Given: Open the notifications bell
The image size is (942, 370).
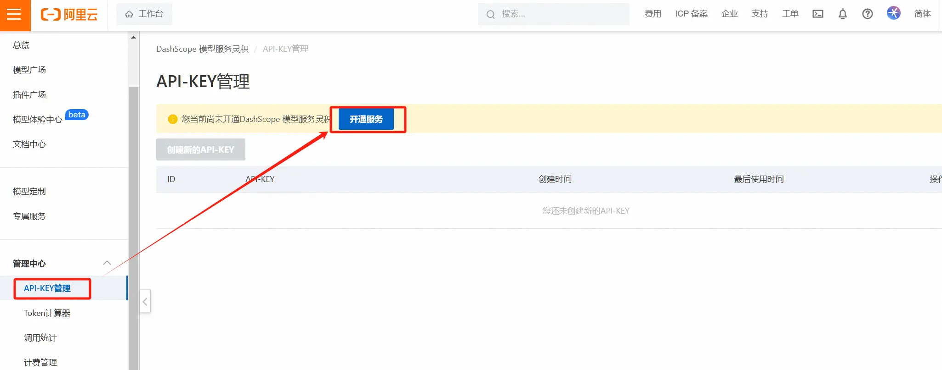Looking at the screenshot, I should [x=843, y=14].
